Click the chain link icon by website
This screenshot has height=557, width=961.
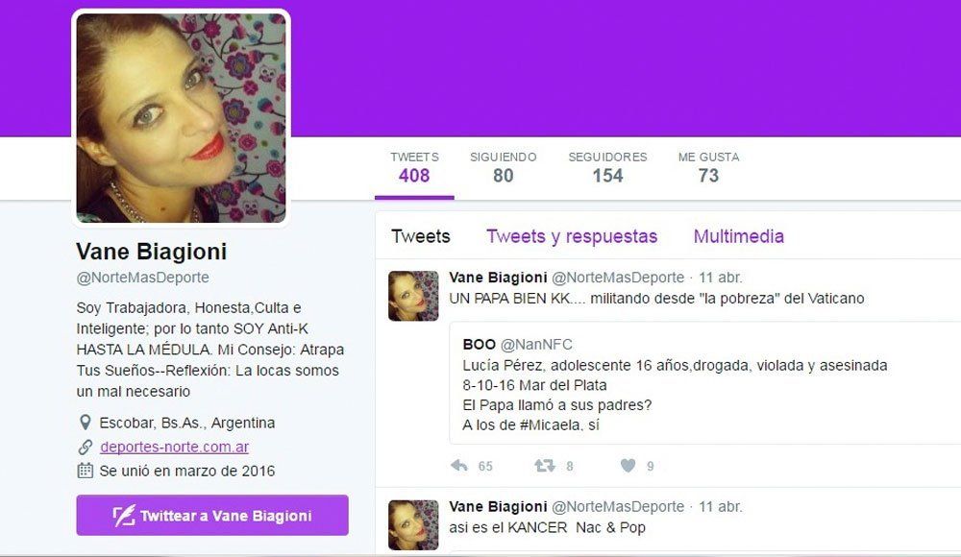point(86,448)
